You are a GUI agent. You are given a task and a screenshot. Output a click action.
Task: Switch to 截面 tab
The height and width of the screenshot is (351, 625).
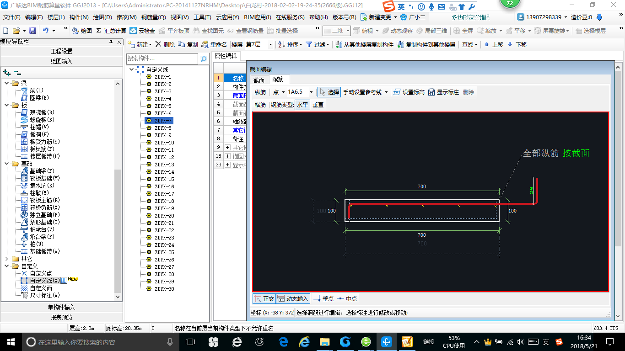coord(259,80)
